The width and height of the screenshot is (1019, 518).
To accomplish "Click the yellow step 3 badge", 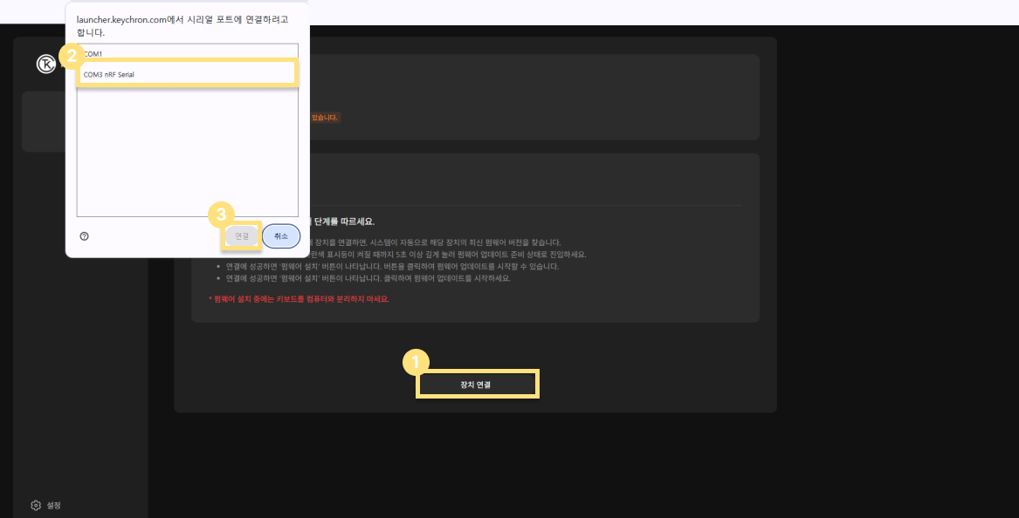I will click(222, 213).
